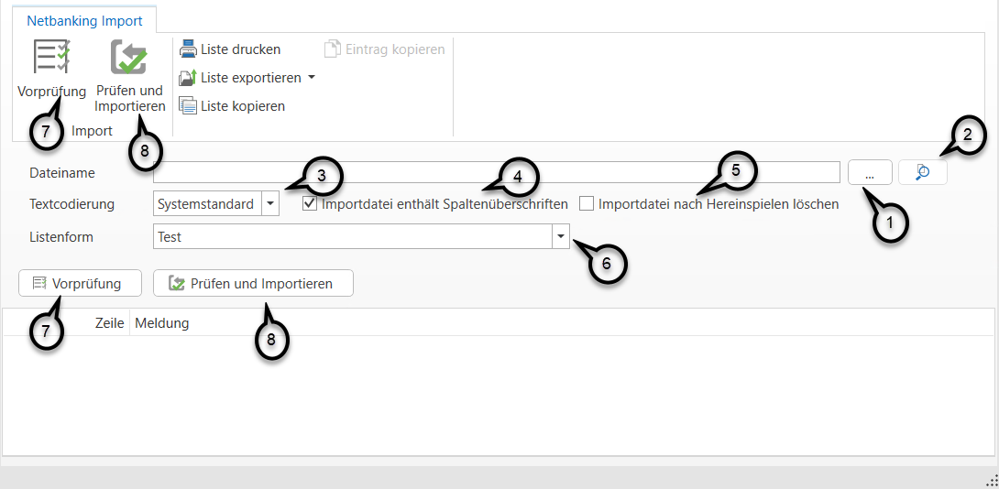Image resolution: width=999 pixels, height=489 pixels.
Task: Click the browse (...) file button
Action: tap(869, 172)
